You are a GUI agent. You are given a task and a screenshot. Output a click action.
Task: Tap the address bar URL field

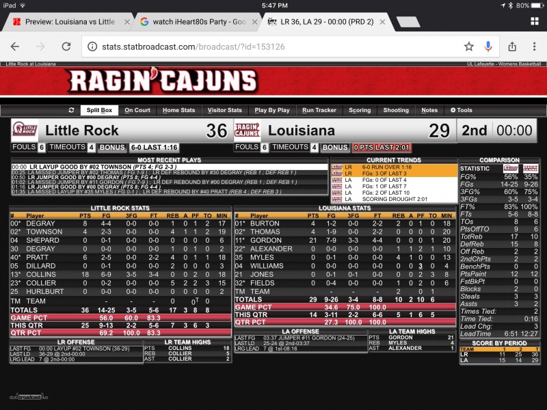[273, 46]
